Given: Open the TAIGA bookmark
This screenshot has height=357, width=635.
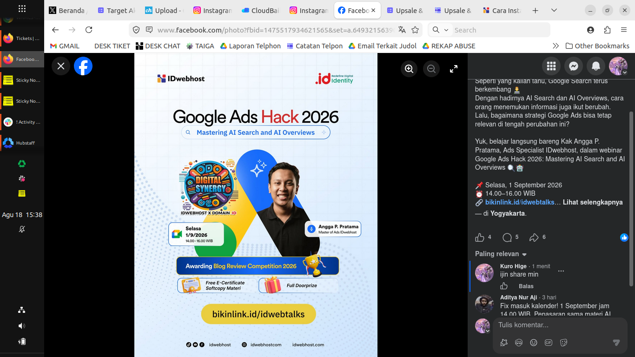Looking at the screenshot, I should coord(200,46).
